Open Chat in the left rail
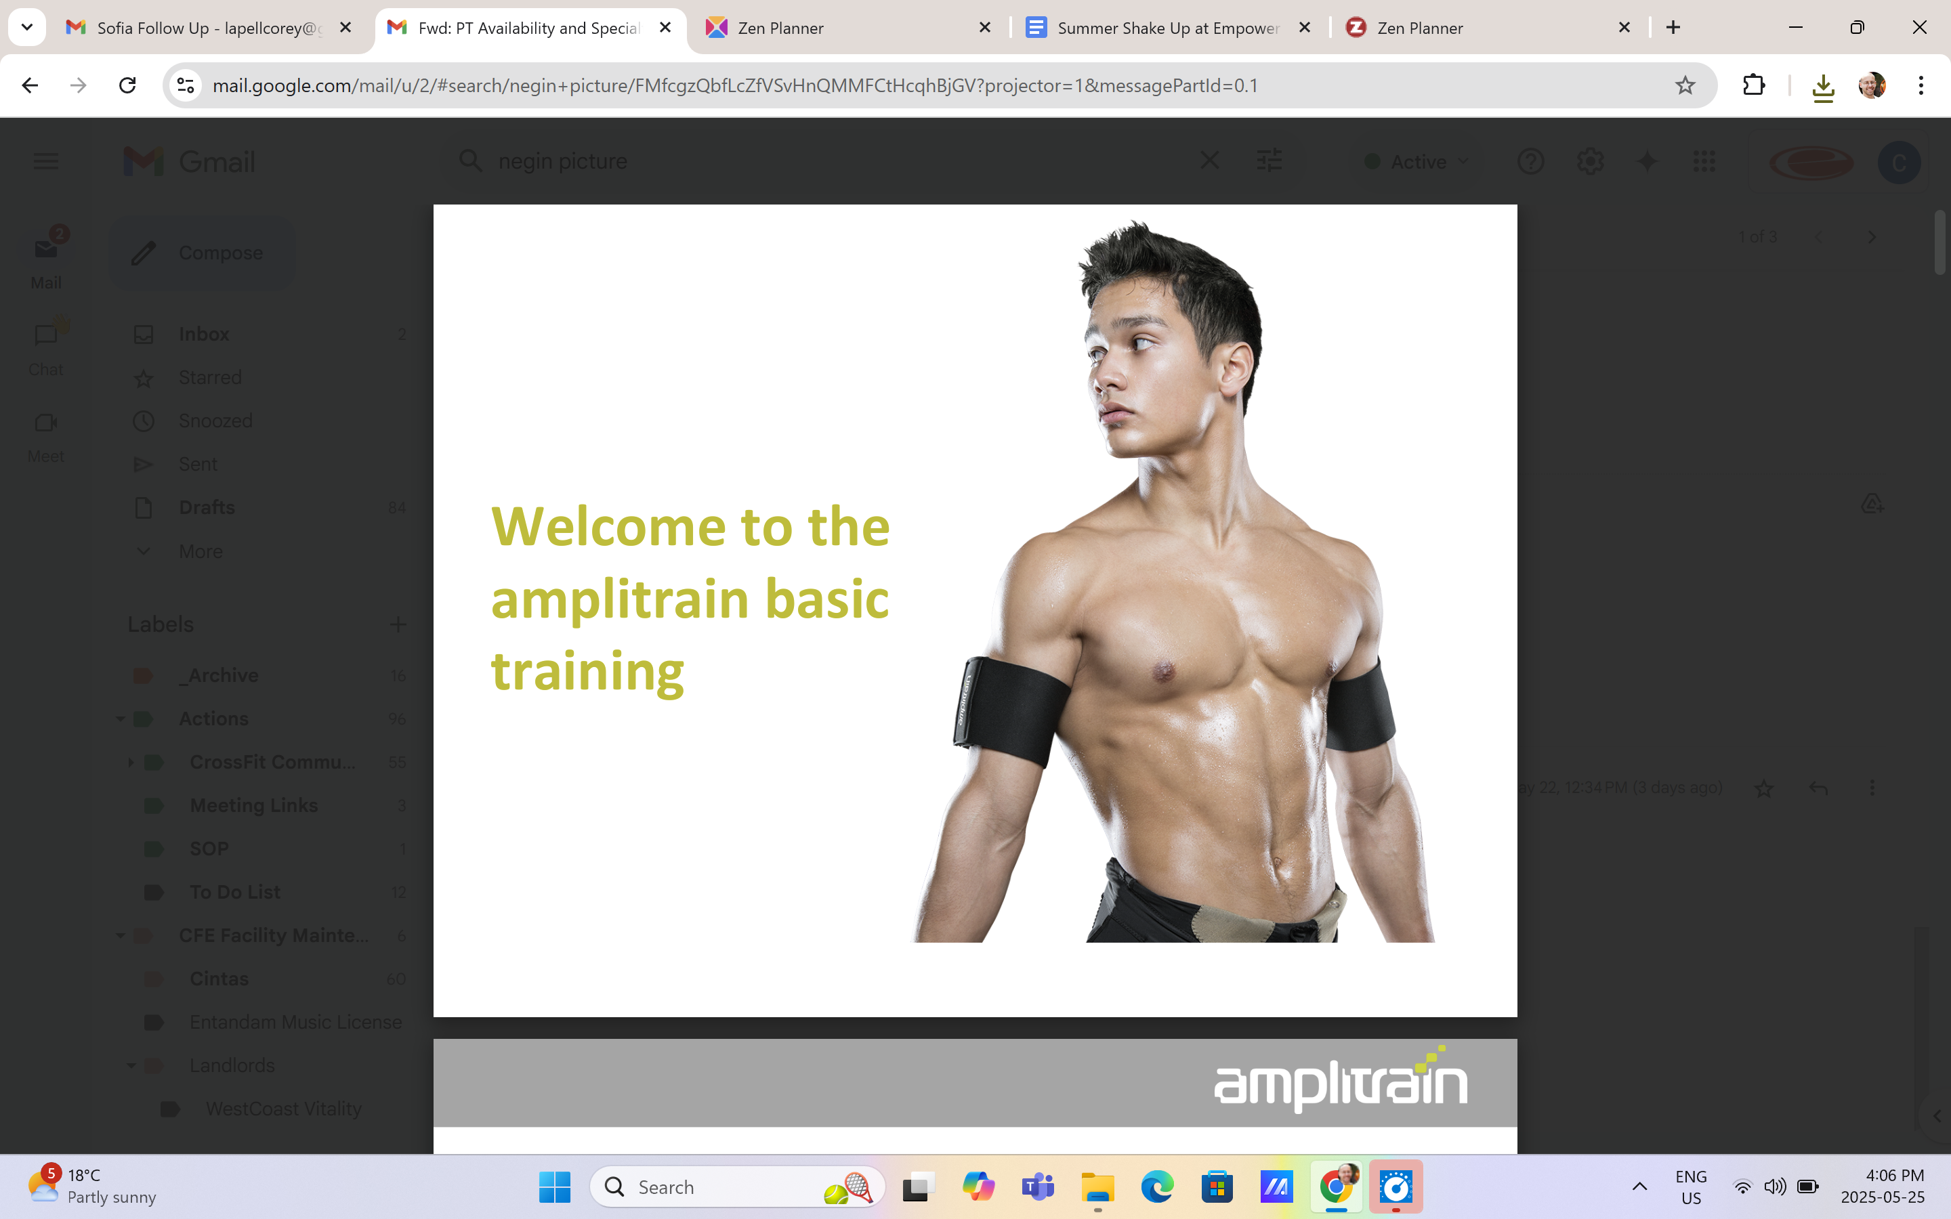 46,347
